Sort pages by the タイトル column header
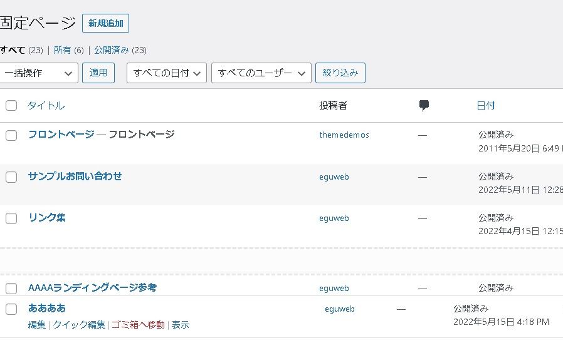Image resolution: width=563 pixels, height=343 pixels. (46, 106)
